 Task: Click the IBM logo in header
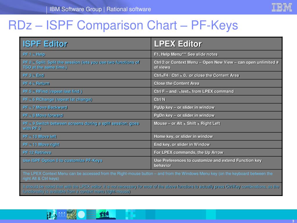click(282, 7)
